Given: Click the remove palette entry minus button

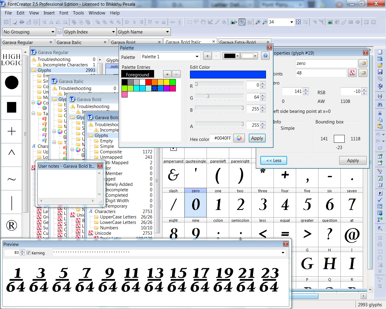Looking at the screenshot, I should coord(176,74).
